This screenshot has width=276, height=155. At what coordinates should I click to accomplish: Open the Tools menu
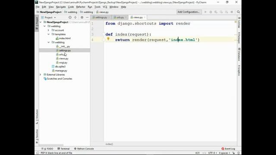(x=97, y=7)
